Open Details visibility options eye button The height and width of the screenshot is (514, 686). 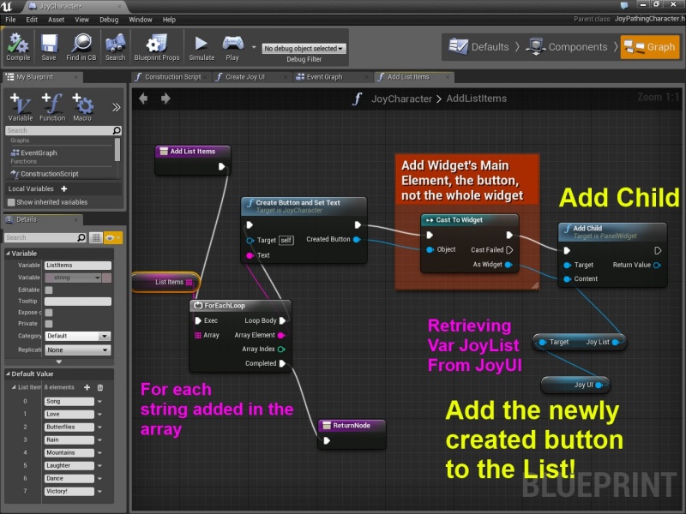pos(113,237)
